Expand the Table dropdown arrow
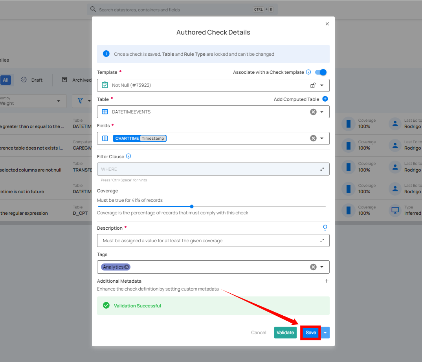The width and height of the screenshot is (422, 362). tap(322, 112)
